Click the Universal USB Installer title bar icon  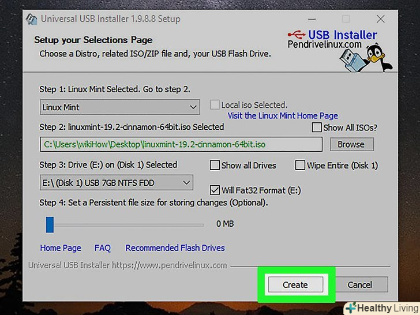(x=31, y=19)
